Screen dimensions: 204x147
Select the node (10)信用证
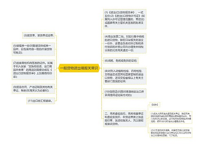125,94
